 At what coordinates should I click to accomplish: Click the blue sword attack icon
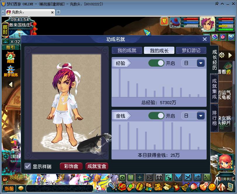point(113,187)
